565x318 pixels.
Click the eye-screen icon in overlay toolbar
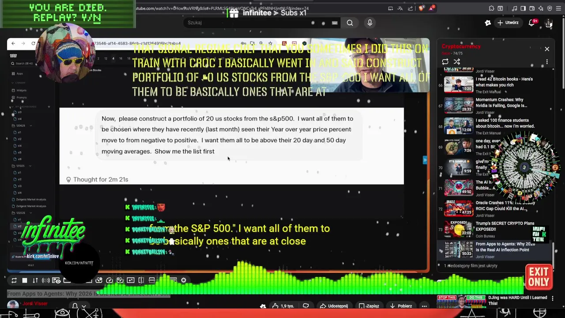(x=56, y=280)
